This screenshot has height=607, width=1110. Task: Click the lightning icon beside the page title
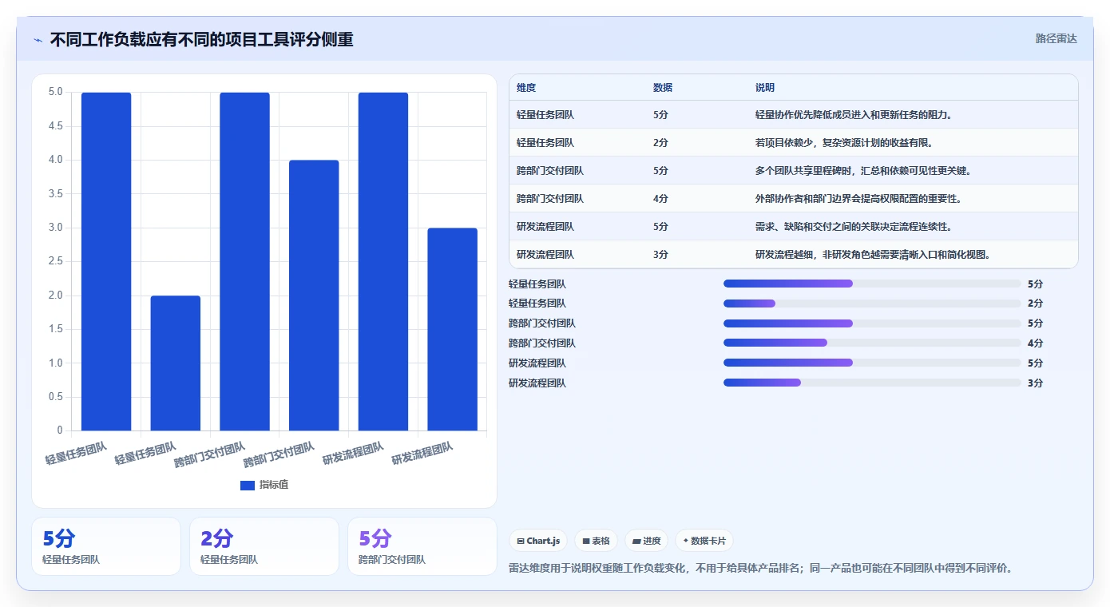coord(38,39)
